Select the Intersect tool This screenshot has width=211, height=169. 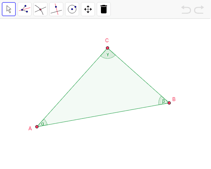[x=40, y=9]
